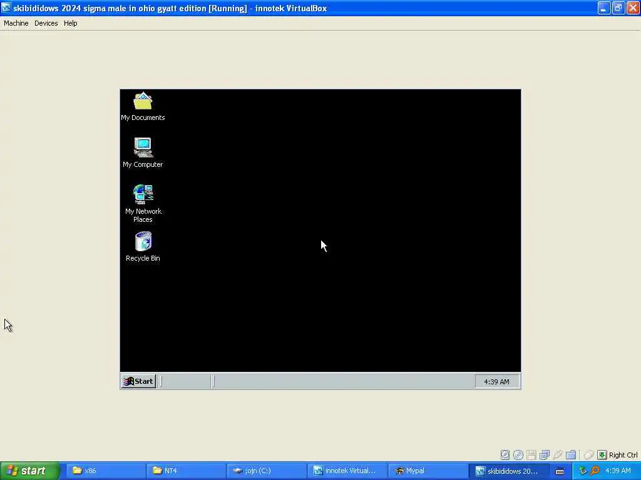This screenshot has width=641, height=480.
Task: Click the keyboard capture green arrow icon
Action: 602,455
